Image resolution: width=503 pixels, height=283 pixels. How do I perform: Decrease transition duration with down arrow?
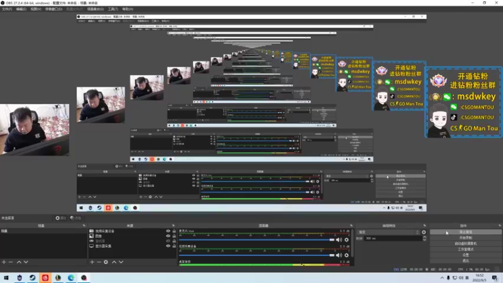pos(424,240)
